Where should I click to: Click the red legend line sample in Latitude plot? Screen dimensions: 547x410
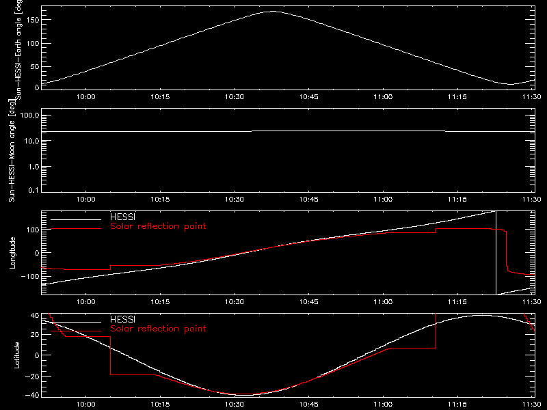point(76,331)
